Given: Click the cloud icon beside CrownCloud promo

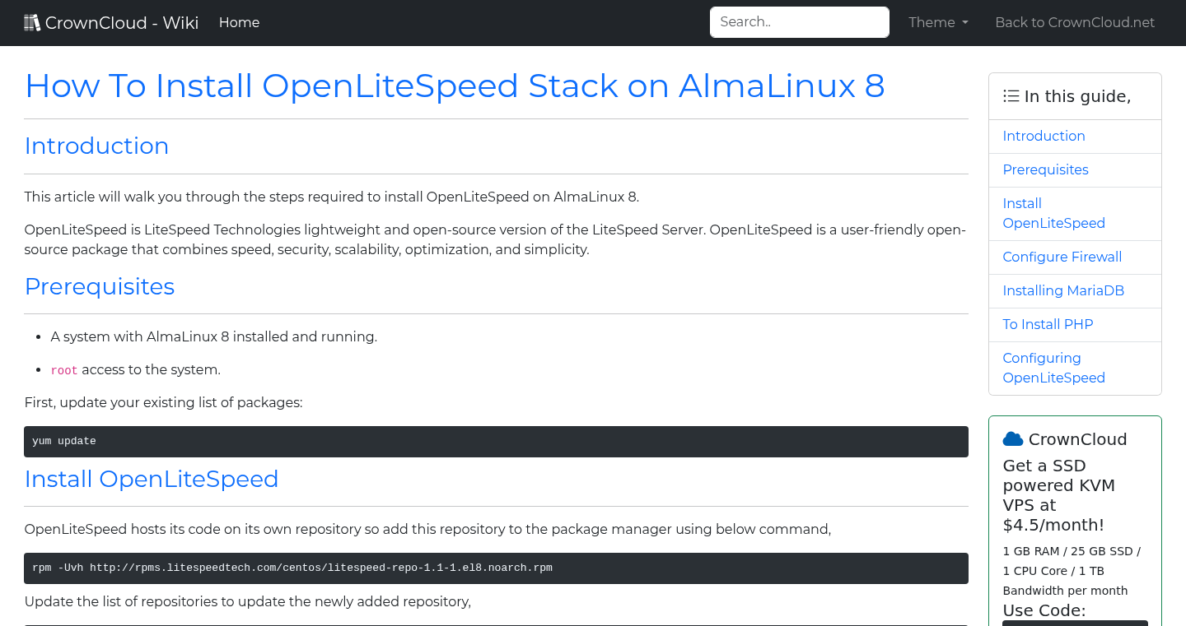Looking at the screenshot, I should (x=1013, y=438).
